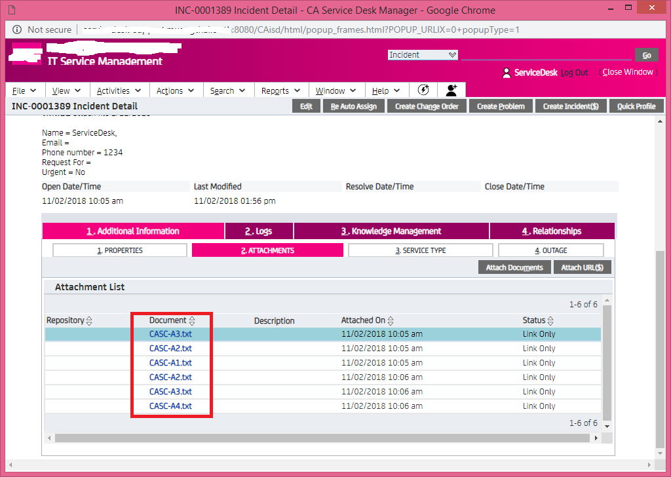Click the add contact person icon
This screenshot has width=671, height=477.
(x=451, y=90)
